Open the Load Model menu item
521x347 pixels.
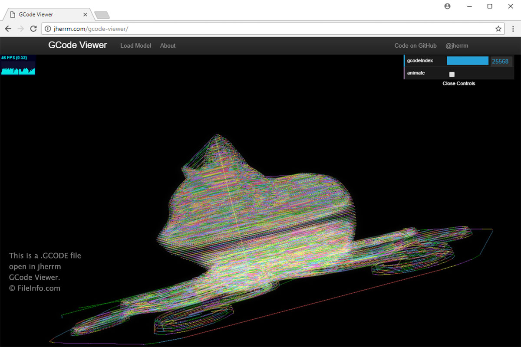tap(135, 46)
